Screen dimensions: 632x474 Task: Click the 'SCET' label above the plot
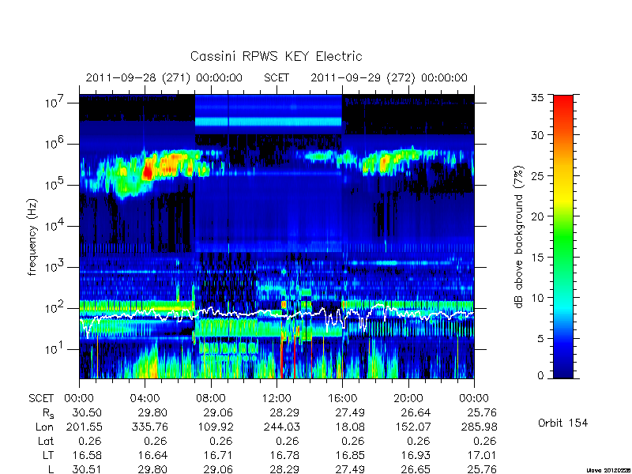click(x=276, y=77)
